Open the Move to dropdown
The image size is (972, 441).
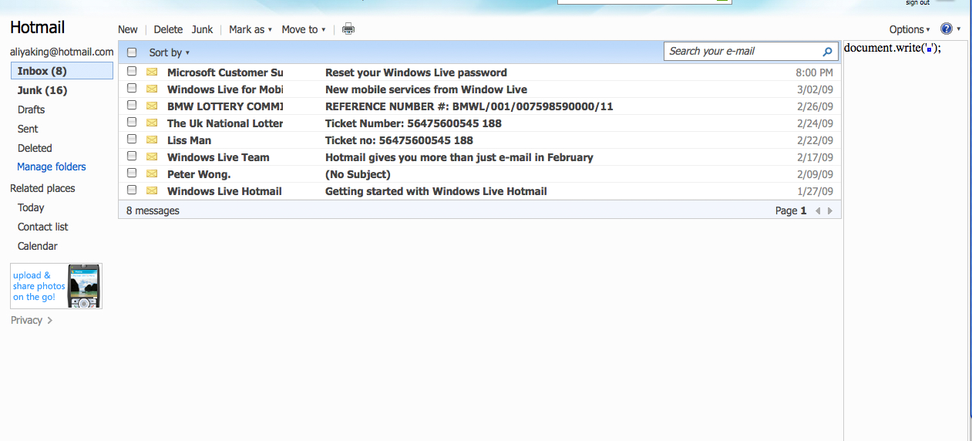point(303,29)
